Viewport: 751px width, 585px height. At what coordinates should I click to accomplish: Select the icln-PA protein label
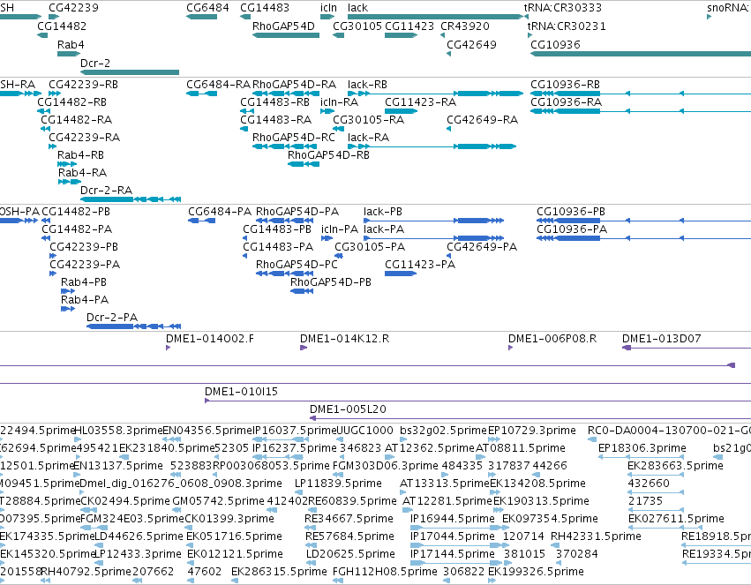click(x=339, y=229)
